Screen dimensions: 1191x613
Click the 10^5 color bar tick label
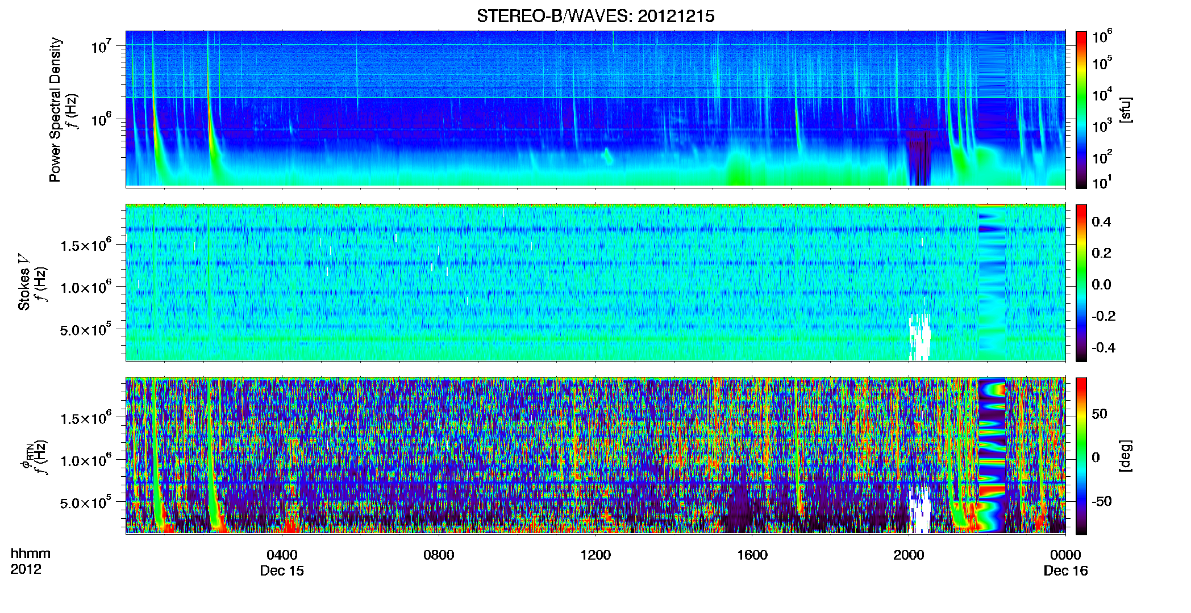click(x=1102, y=63)
